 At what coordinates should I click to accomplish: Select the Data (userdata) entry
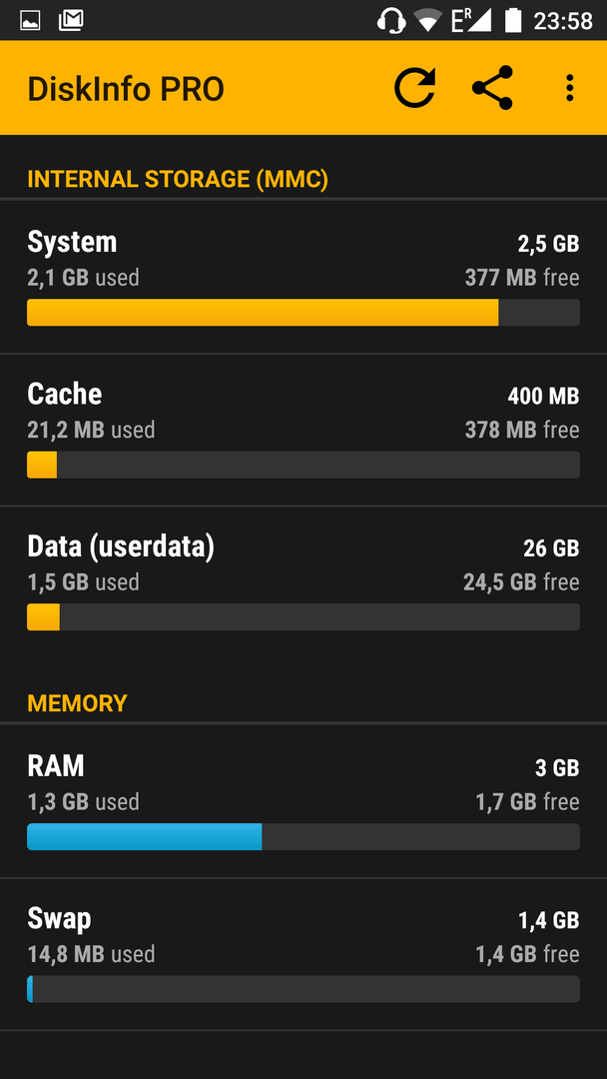[x=303, y=582]
